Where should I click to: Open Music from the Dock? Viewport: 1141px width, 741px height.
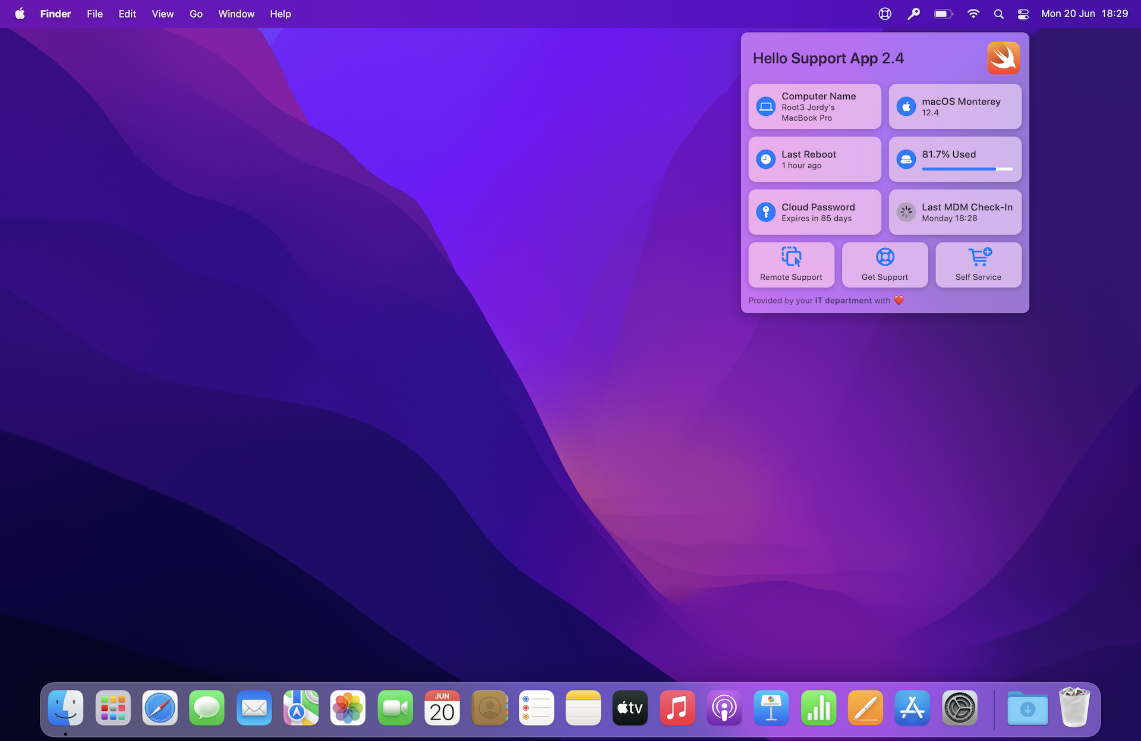coord(677,708)
